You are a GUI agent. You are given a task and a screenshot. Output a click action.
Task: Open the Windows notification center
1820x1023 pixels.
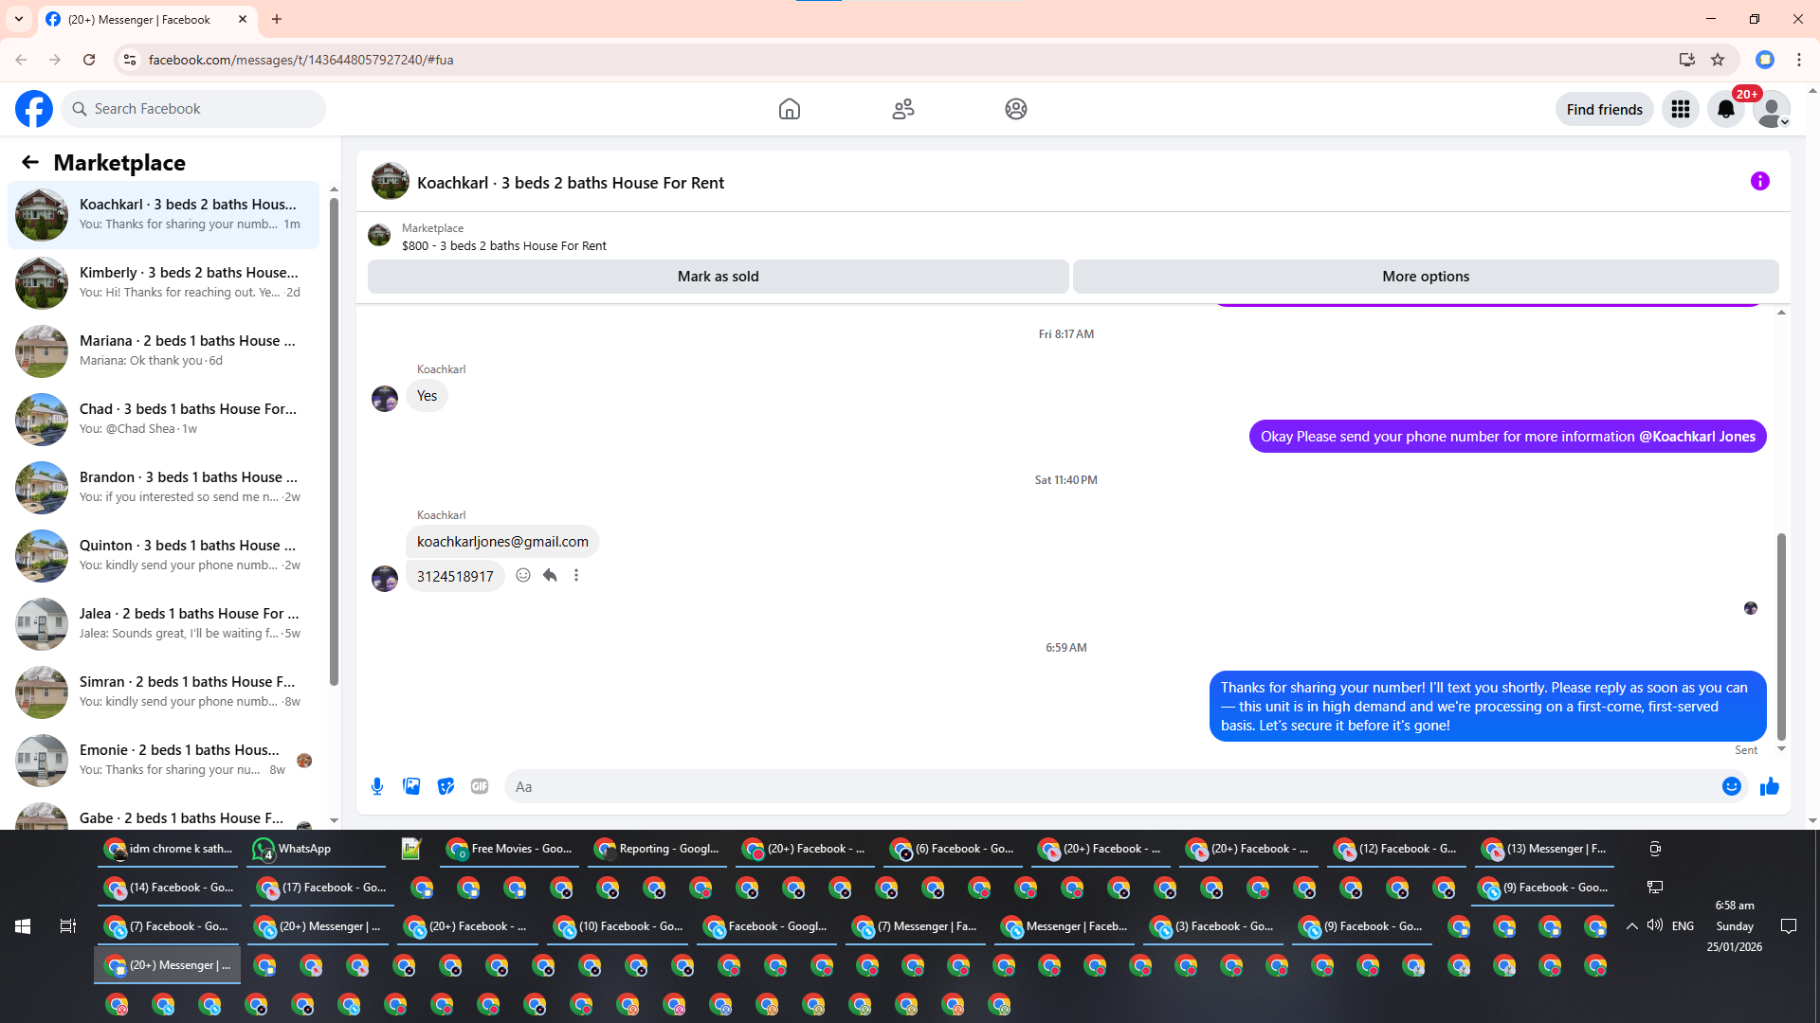pyautogui.click(x=1789, y=926)
